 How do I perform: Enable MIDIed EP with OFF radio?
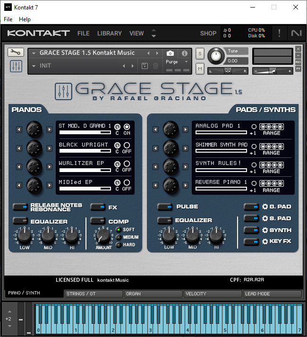coord(127,183)
